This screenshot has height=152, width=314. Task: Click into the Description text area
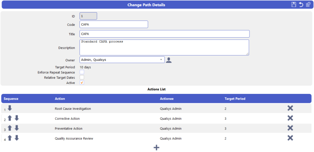pos(164,47)
